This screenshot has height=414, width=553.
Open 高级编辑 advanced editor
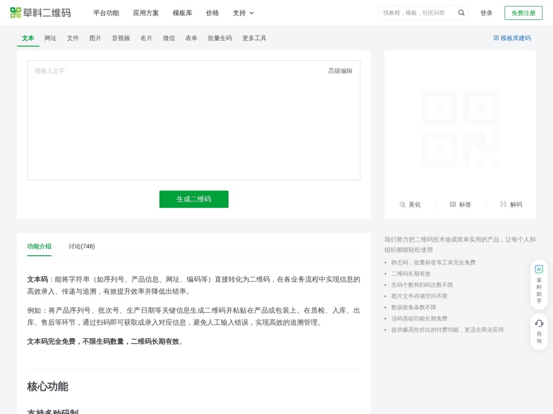tap(340, 71)
